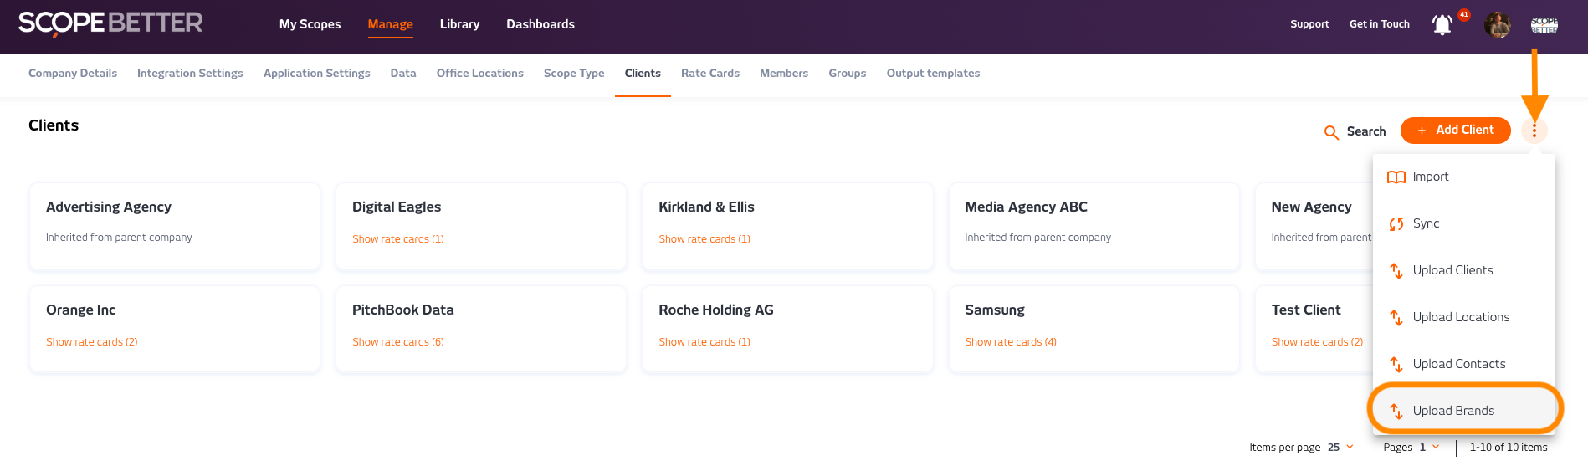Image resolution: width=1588 pixels, height=471 pixels.
Task: Choose Sync in the options menu
Action: tap(1426, 223)
